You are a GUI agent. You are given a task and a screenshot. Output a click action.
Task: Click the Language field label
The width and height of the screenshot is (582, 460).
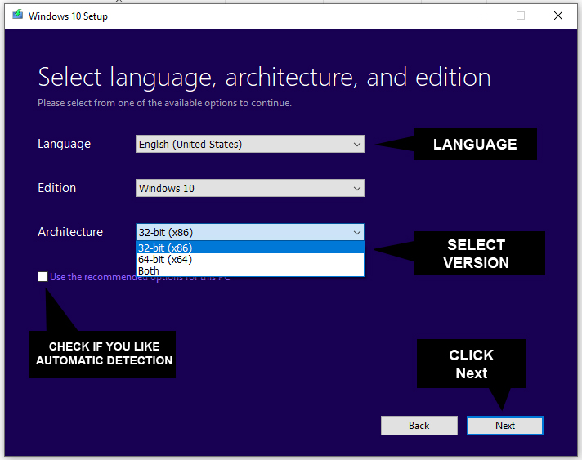[x=65, y=144]
